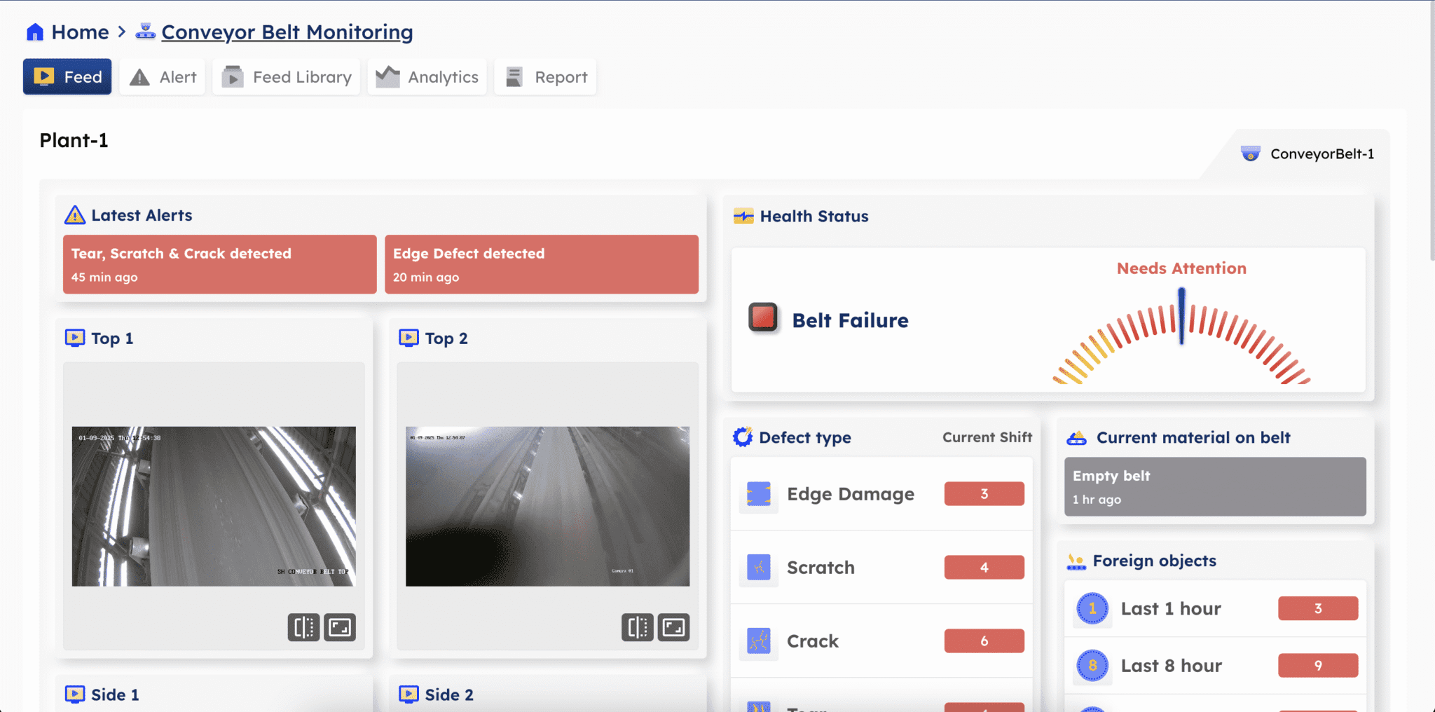Click split-view icon under Top 2 feed

(x=637, y=627)
